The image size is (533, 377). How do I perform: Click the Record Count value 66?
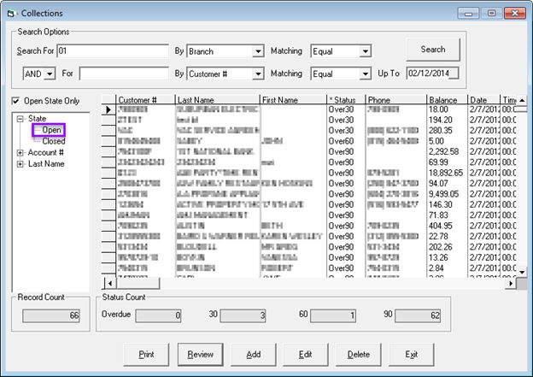tap(51, 315)
